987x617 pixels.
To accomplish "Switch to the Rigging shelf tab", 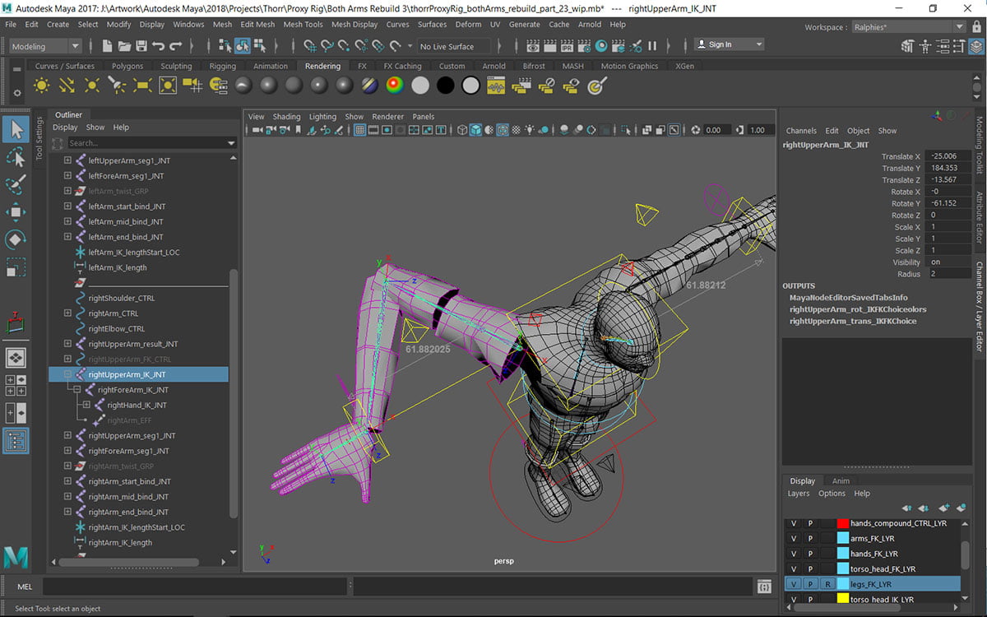I will pos(222,66).
